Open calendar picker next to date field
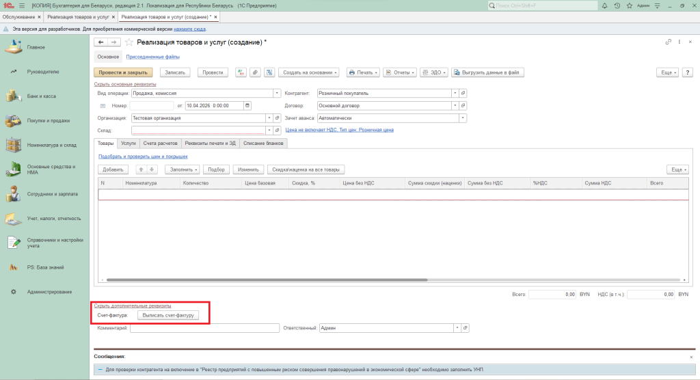The width and height of the screenshot is (700, 380). coord(247,105)
